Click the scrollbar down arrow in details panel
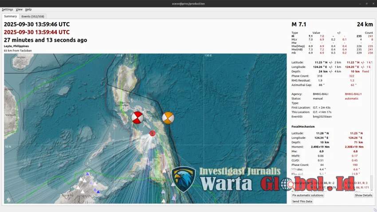377x212 pixels. [x=372, y=190]
